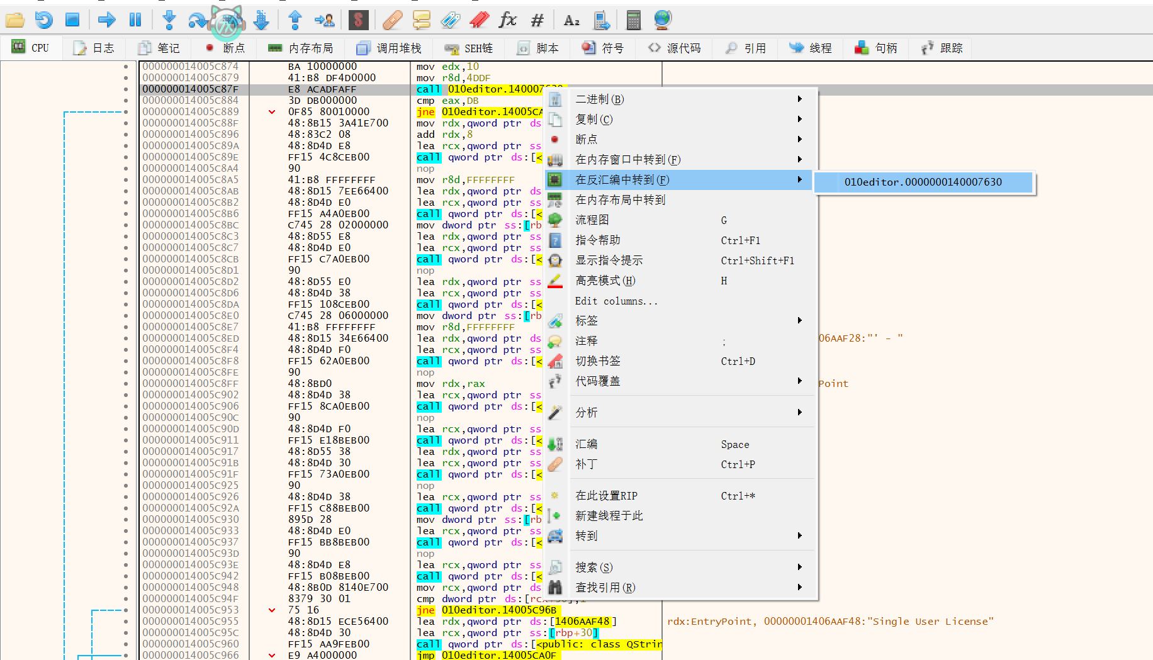Select 流程图 from the context menu

(x=592, y=220)
